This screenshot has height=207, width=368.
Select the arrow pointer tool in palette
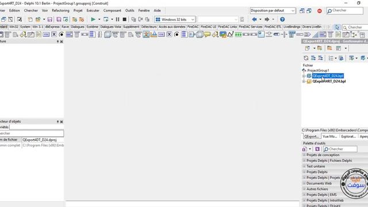tap(338, 27)
